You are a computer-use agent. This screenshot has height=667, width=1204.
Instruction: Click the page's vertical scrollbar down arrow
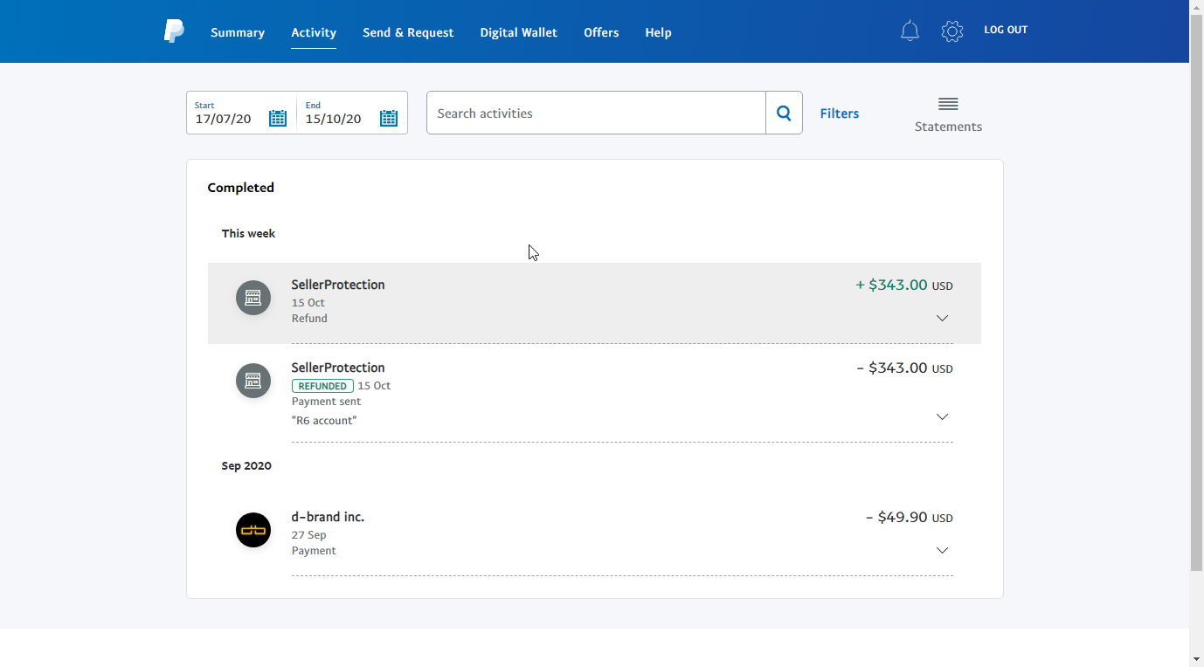coord(1196,658)
